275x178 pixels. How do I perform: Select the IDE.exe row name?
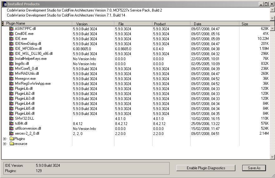21,39
